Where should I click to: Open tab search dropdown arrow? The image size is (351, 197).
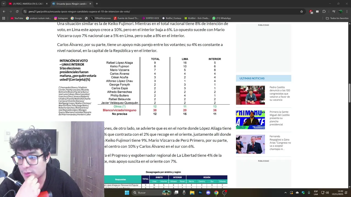(4, 4)
